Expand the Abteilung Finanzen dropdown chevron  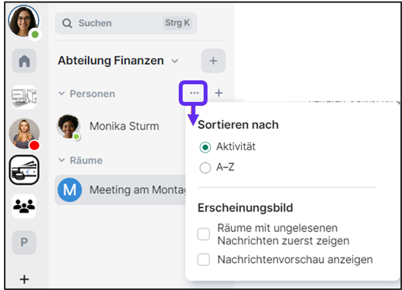tap(174, 61)
